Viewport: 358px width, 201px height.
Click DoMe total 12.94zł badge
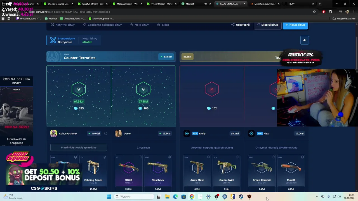click(x=164, y=133)
